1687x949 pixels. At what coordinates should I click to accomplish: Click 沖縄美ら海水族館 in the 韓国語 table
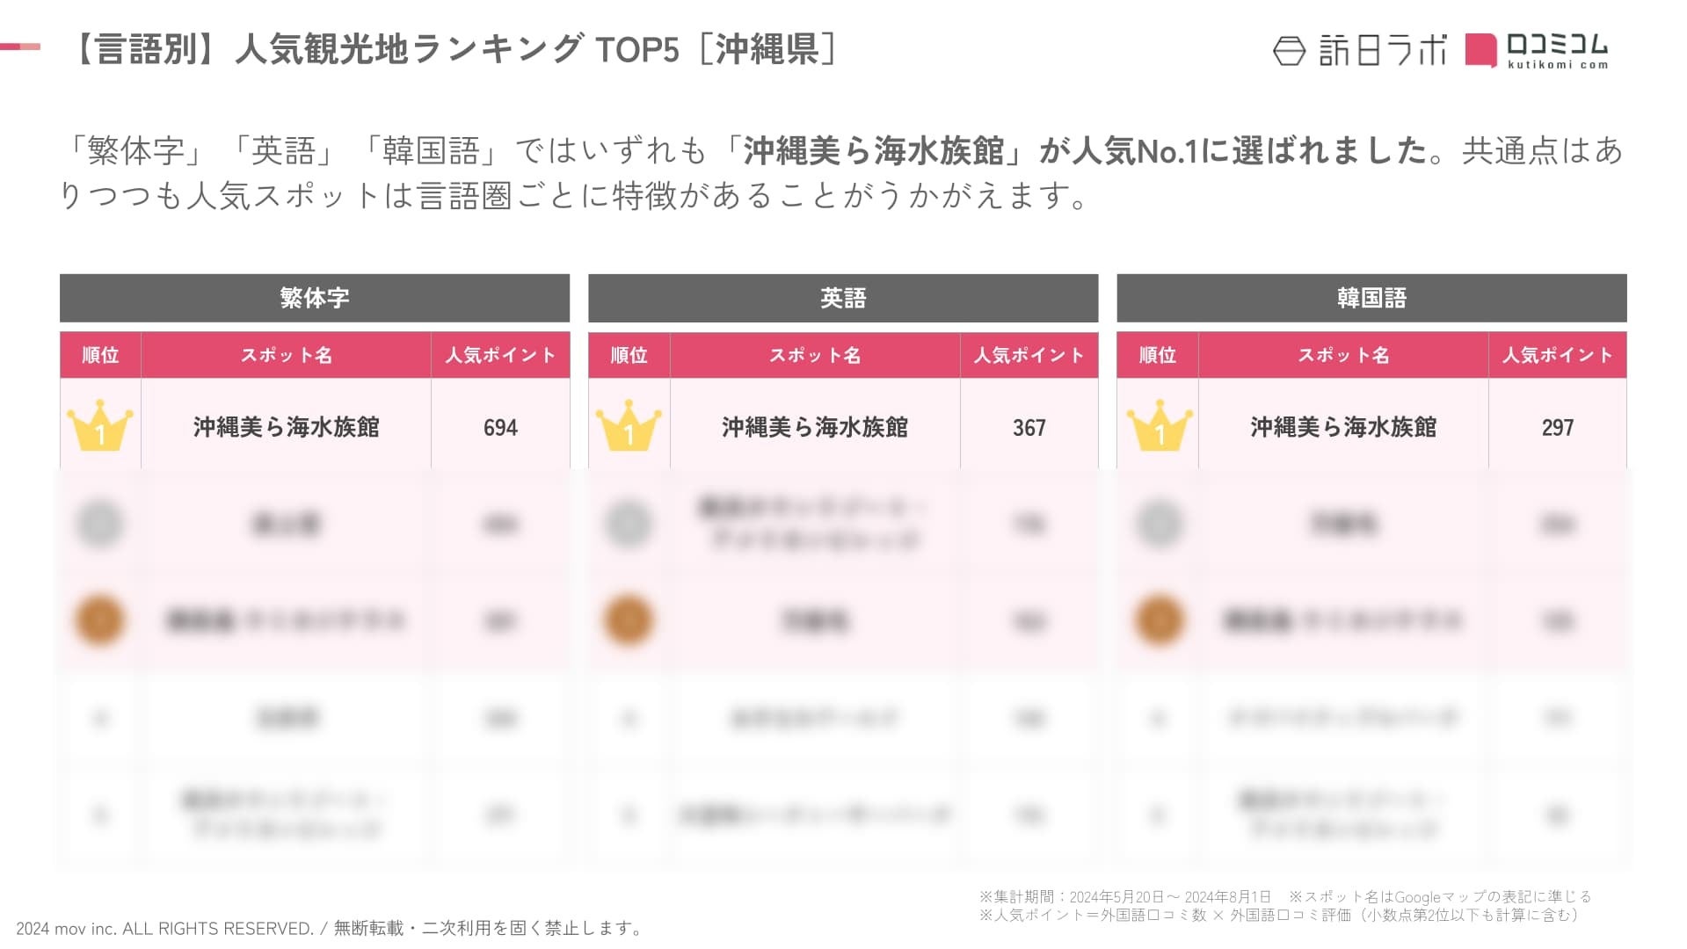tap(1342, 427)
